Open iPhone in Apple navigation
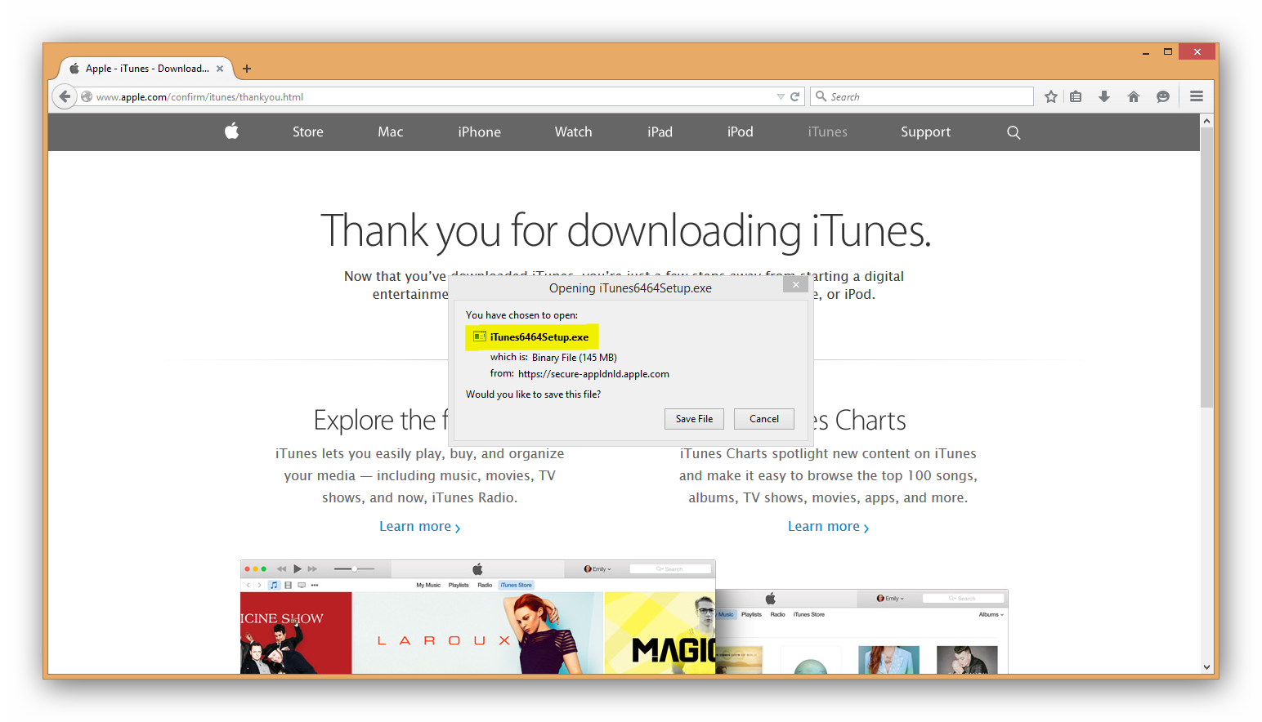This screenshot has height=722, width=1262. [x=480, y=132]
